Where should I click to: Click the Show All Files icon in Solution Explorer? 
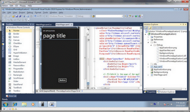(x=150, y=28)
